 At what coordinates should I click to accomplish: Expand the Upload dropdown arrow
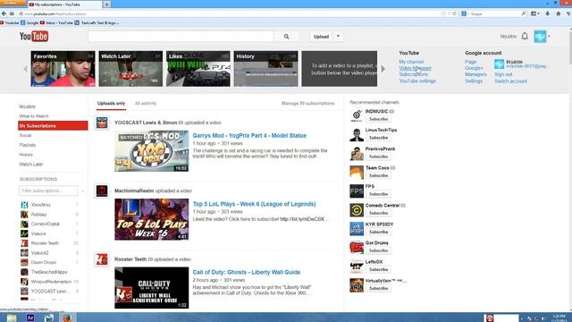coord(338,37)
